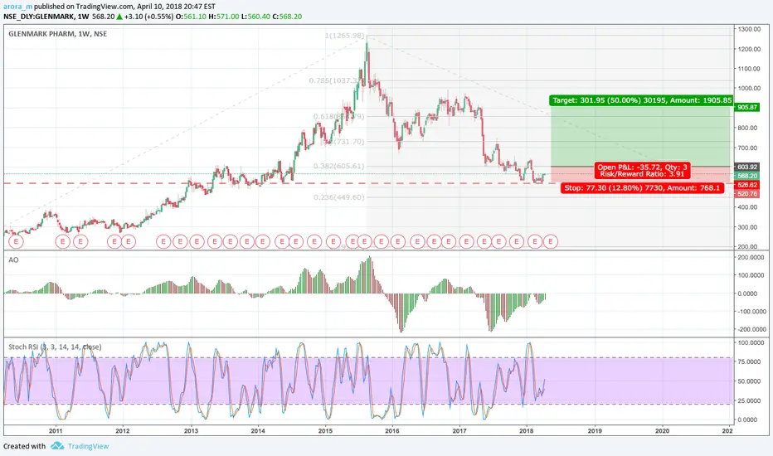Click the 1000.00 price axis value
Image resolution: width=773 pixels, height=456 pixels.
(749, 88)
